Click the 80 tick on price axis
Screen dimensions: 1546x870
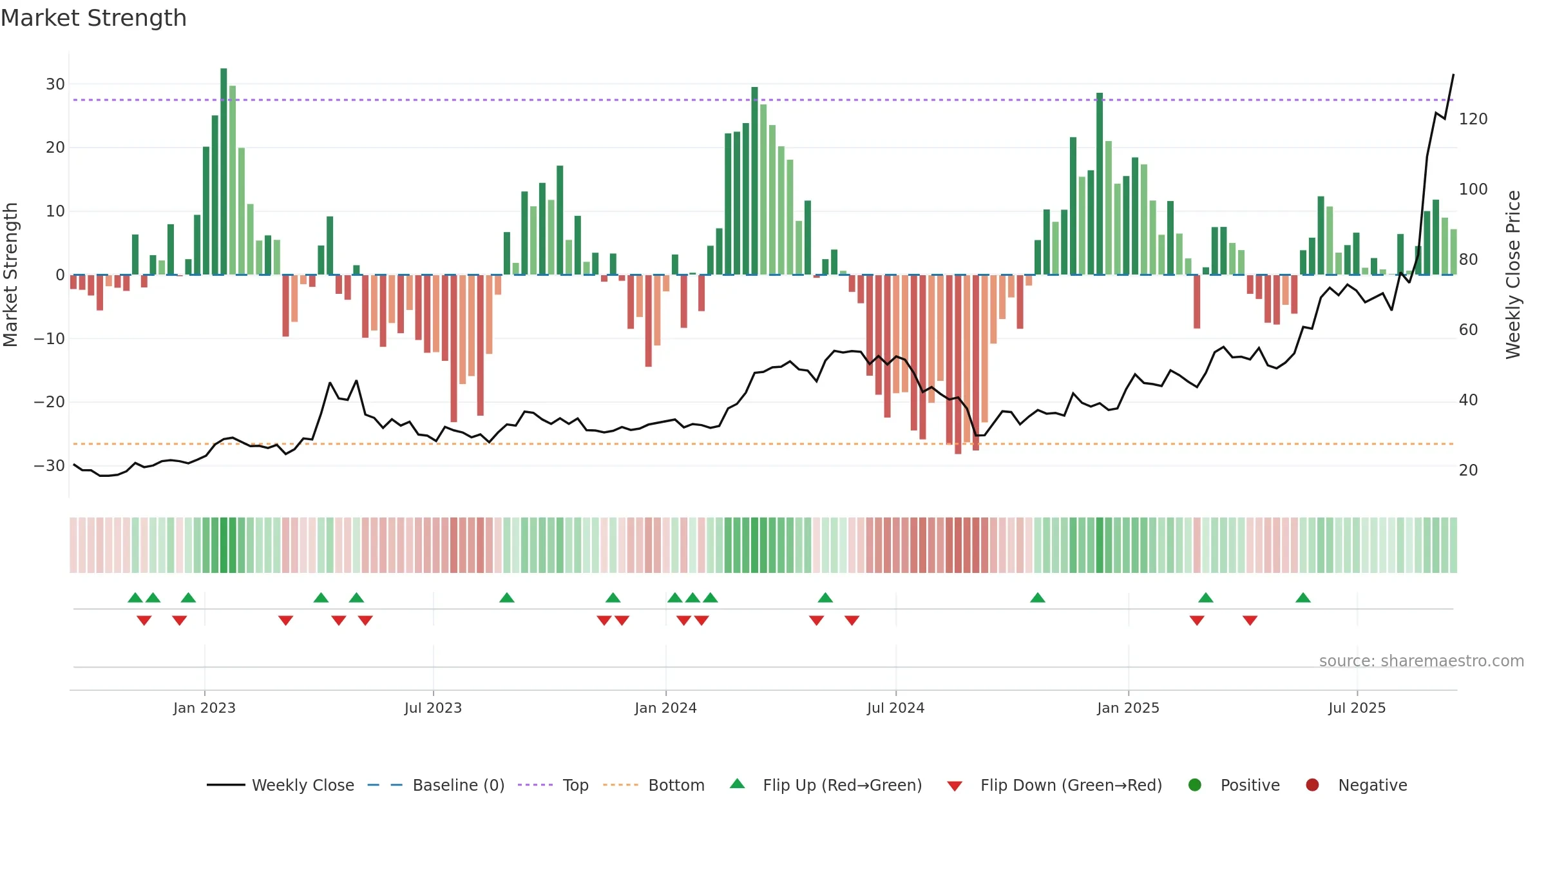(1468, 260)
